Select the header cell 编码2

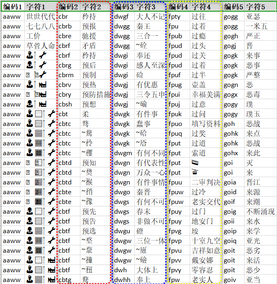tap(69, 7)
